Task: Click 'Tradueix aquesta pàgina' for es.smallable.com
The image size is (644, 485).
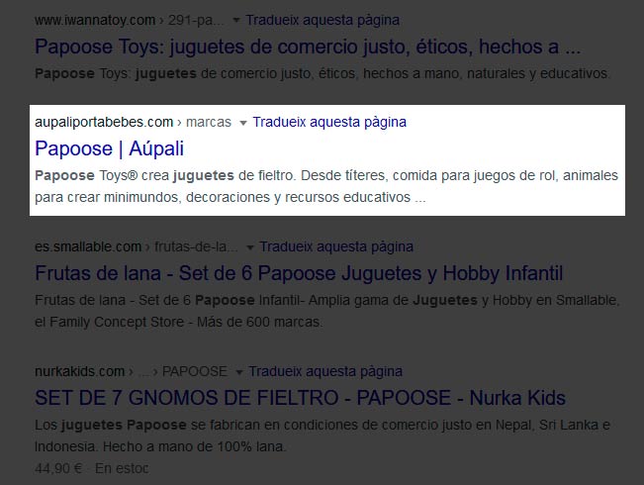Action: click(x=336, y=246)
